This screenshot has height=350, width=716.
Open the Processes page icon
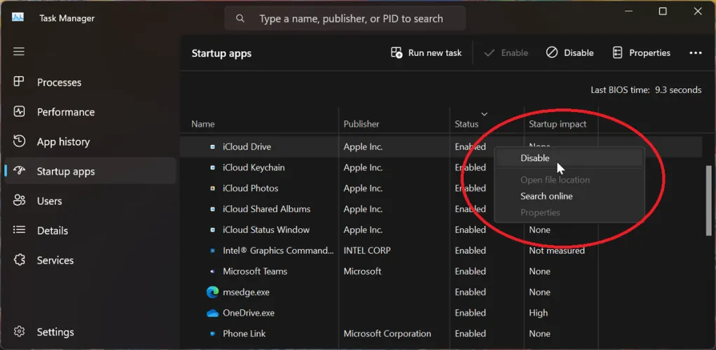[20, 82]
